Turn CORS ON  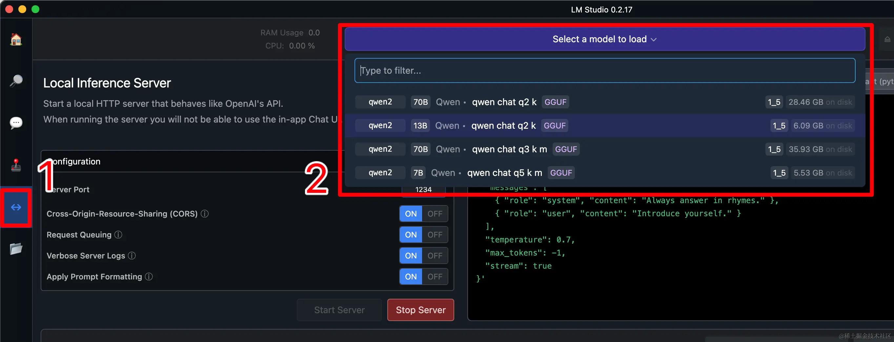pyautogui.click(x=411, y=214)
